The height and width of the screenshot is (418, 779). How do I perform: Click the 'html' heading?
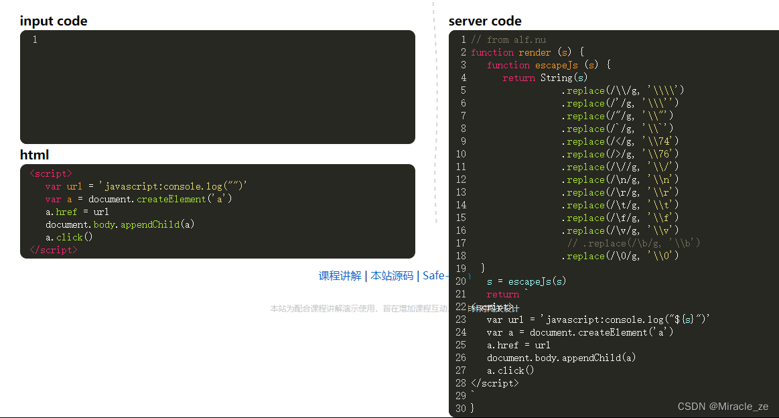[34, 155]
